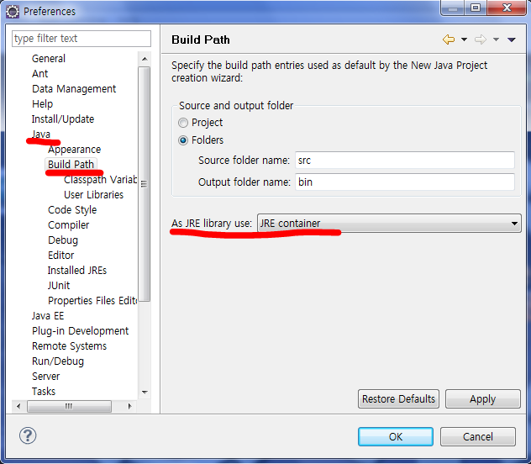Image resolution: width=531 pixels, height=464 pixels.
Task: Select Tasks tree item
Action: click(x=44, y=392)
